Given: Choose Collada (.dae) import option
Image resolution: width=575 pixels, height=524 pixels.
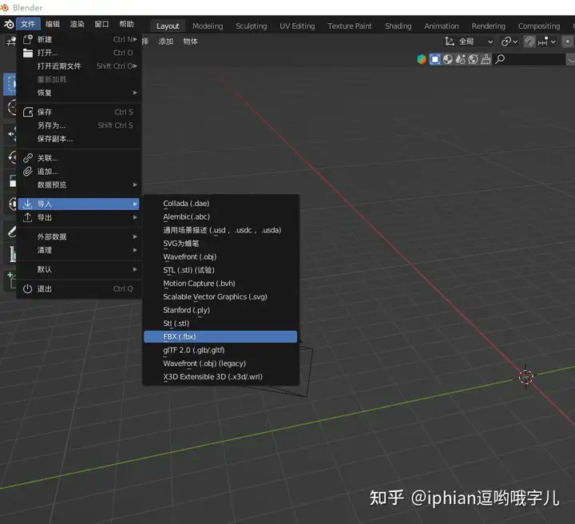Looking at the screenshot, I should pyautogui.click(x=220, y=204).
